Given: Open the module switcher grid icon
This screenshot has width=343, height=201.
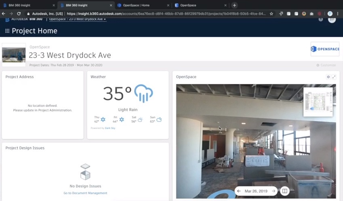Looking at the screenshot, I should click(7, 31).
